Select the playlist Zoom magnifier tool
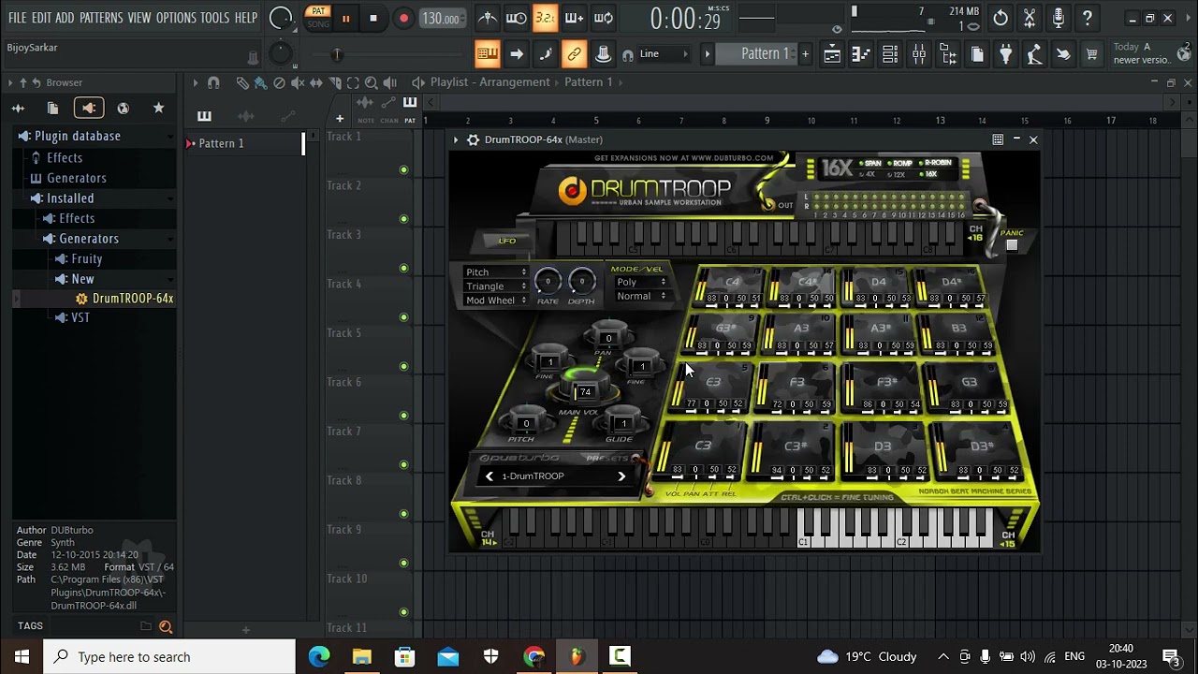1198x674 pixels. [372, 82]
